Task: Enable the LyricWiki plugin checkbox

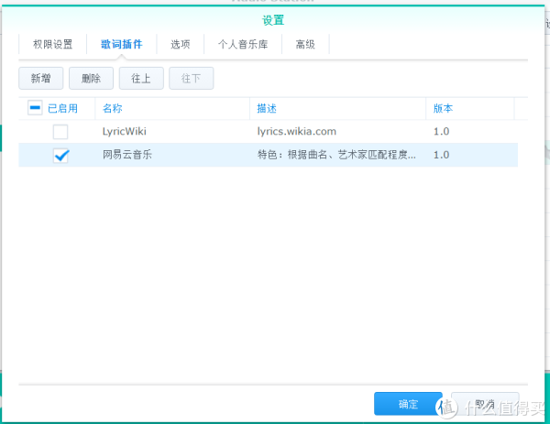Action: 60,132
